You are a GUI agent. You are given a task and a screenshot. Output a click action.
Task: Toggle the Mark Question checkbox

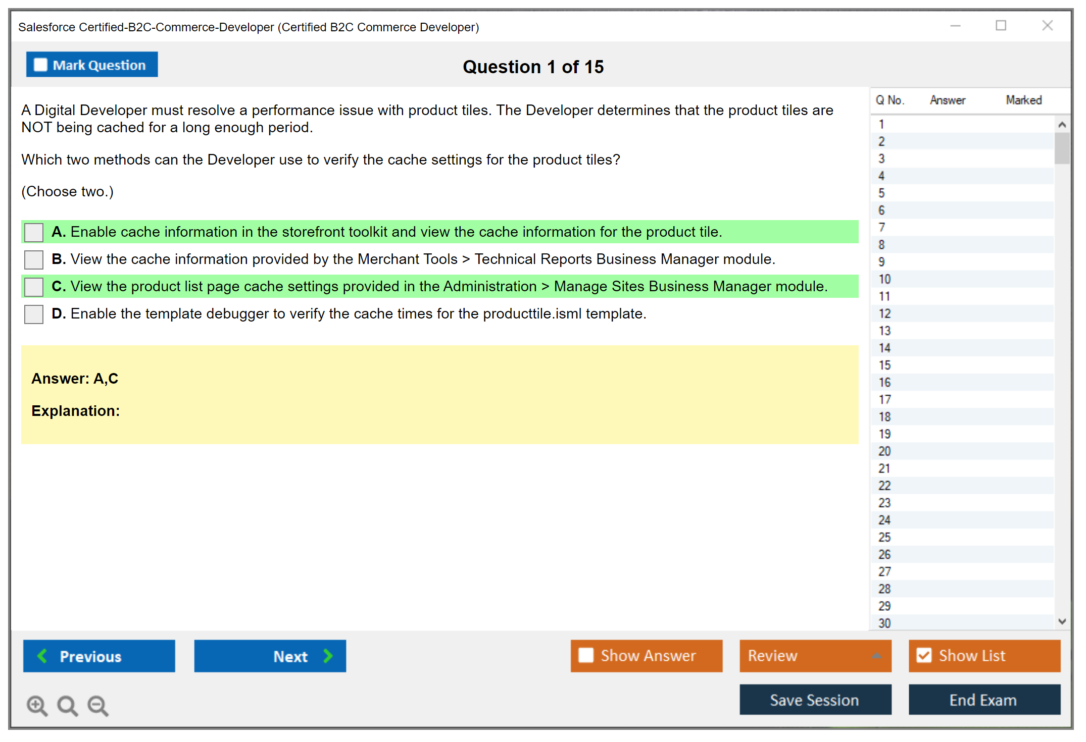tap(40, 65)
